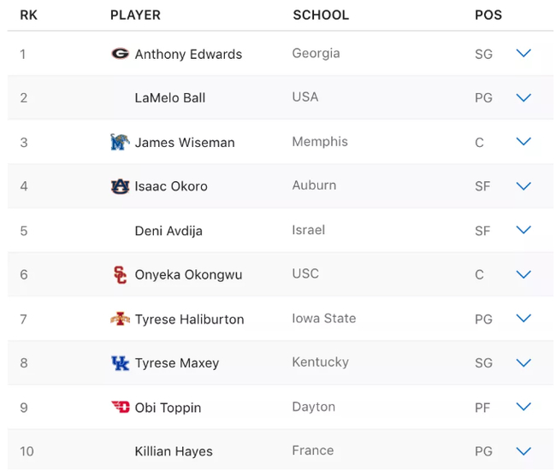Screen dimensions: 556x476
Task: Click the Kentucky Wildcats logo icon
Action: click(x=120, y=363)
